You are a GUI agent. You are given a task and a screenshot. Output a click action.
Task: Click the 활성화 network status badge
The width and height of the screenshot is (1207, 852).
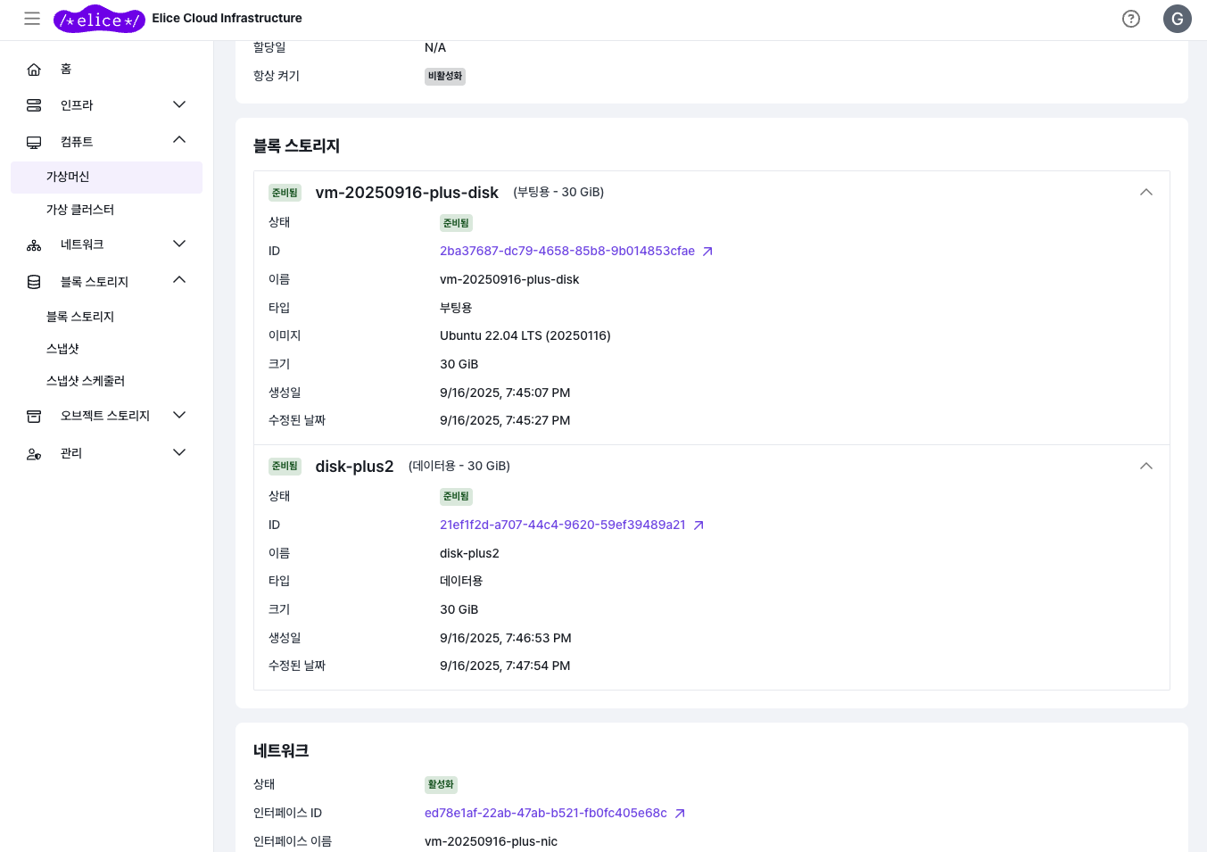441,785
